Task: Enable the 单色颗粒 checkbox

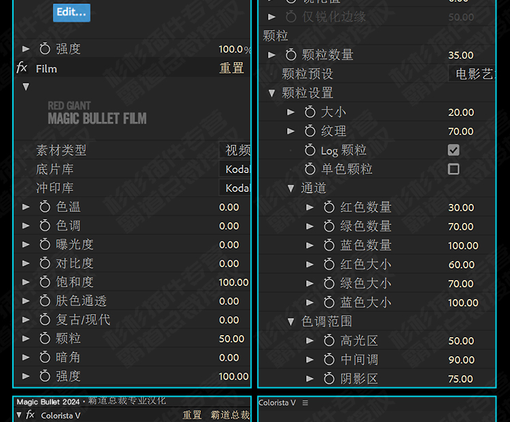Action: (454, 169)
